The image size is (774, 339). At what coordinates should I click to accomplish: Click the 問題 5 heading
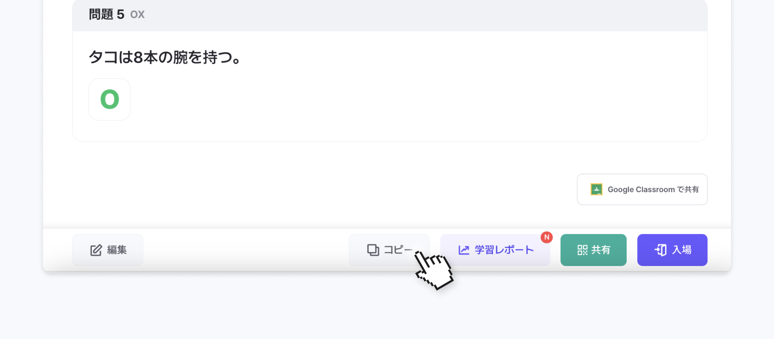[107, 14]
